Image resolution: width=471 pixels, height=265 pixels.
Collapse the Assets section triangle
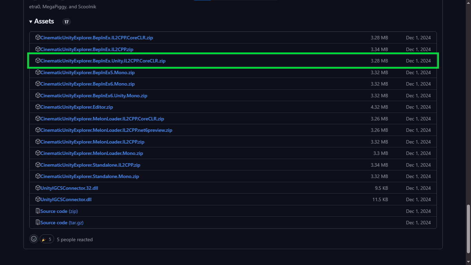tap(31, 22)
